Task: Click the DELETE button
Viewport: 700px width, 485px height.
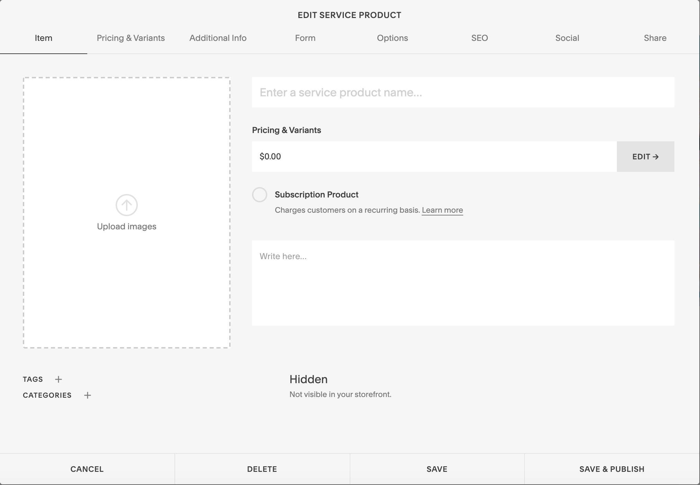Action: coord(262,469)
